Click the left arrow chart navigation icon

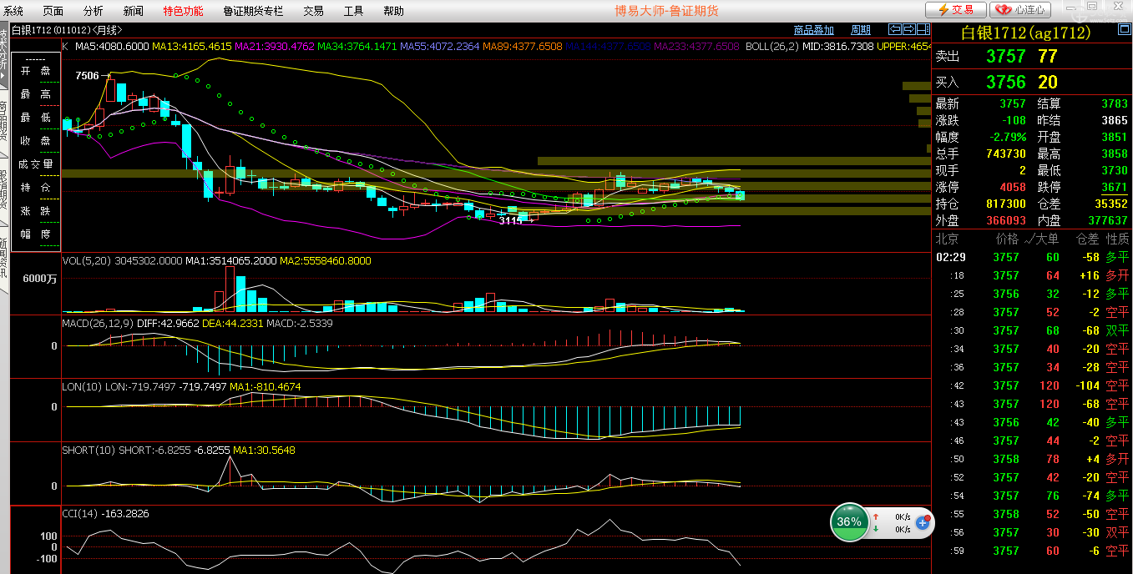point(894,30)
